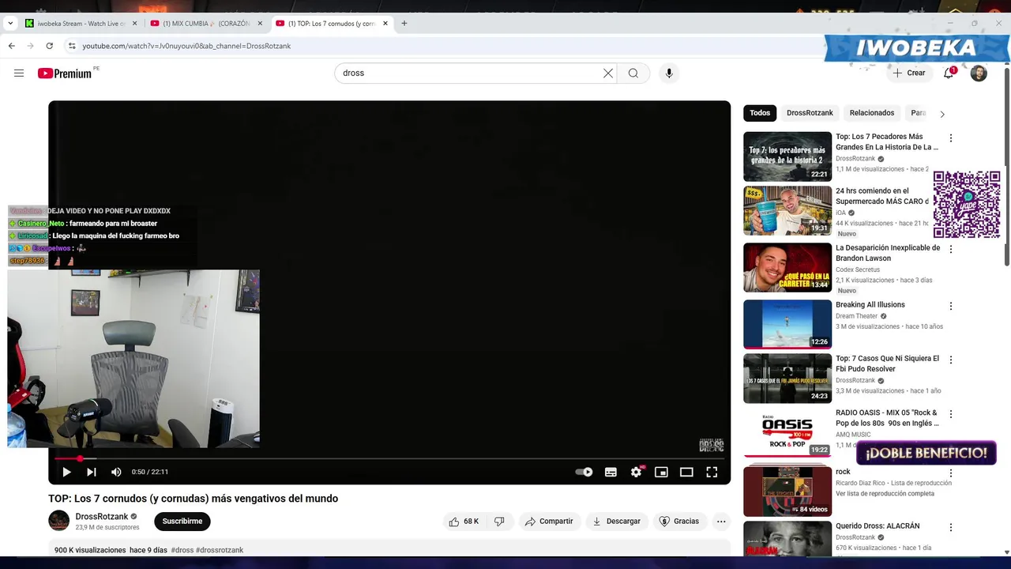Mute the video volume
Screen dimensions: 1011x569
pyautogui.click(x=116, y=472)
